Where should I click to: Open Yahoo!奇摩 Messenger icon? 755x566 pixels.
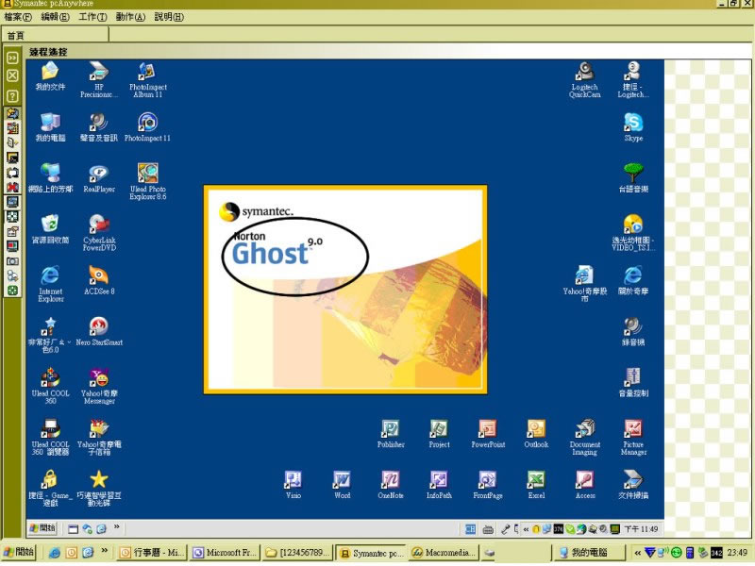tap(99, 386)
